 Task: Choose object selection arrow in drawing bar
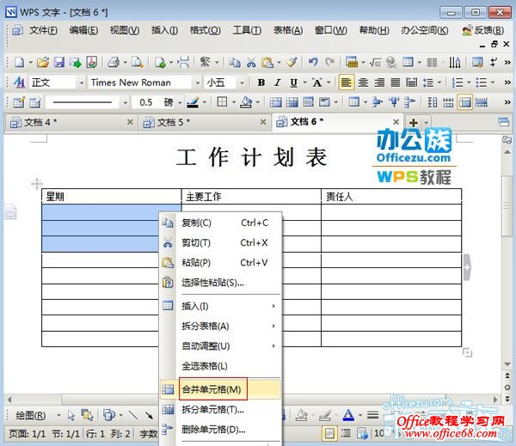click(x=71, y=415)
